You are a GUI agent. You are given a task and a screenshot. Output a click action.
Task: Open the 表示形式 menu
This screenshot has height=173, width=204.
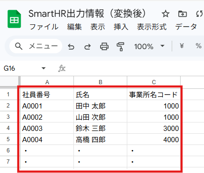(152, 27)
